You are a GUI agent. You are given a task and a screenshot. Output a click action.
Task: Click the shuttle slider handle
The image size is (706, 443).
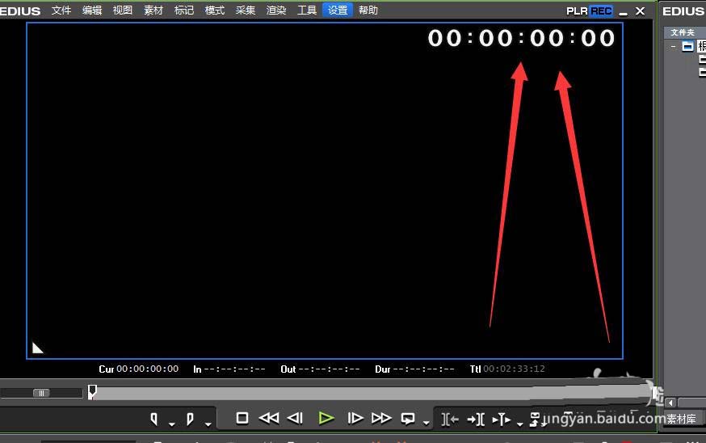click(x=41, y=393)
